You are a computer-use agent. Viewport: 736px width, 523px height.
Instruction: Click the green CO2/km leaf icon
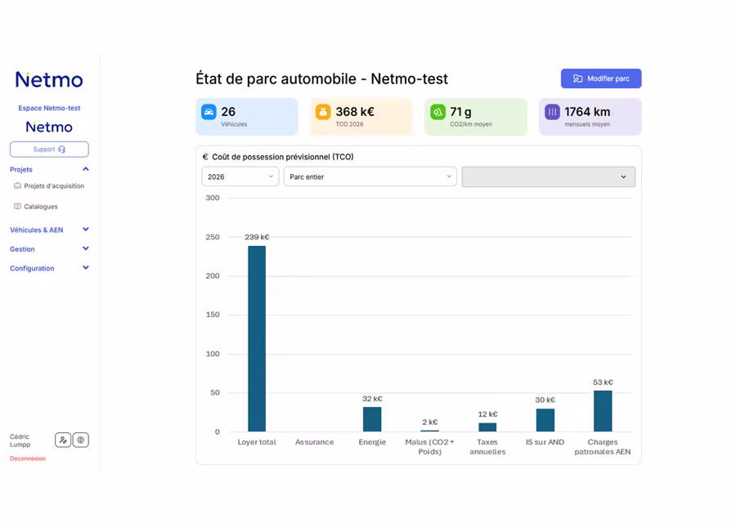pos(438,112)
